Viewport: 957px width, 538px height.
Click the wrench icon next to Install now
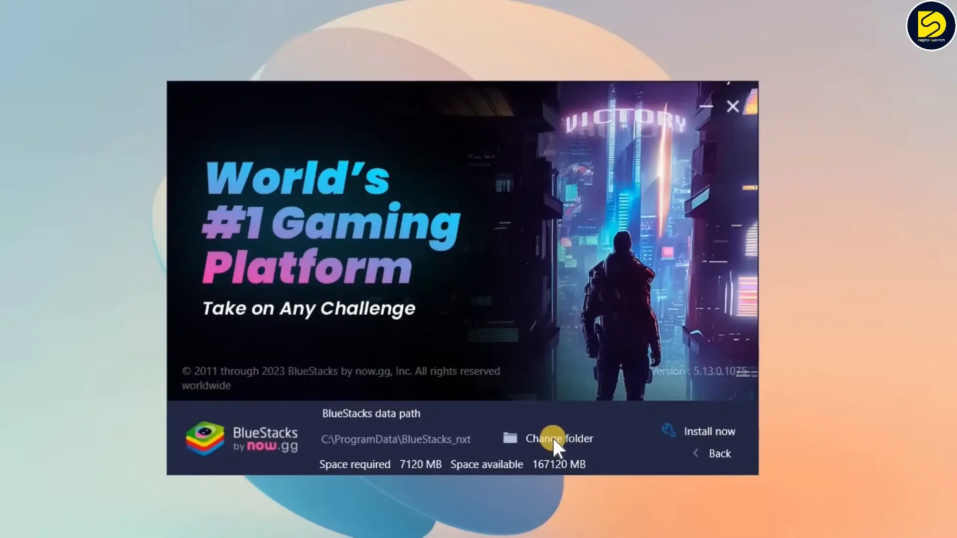[x=668, y=430]
